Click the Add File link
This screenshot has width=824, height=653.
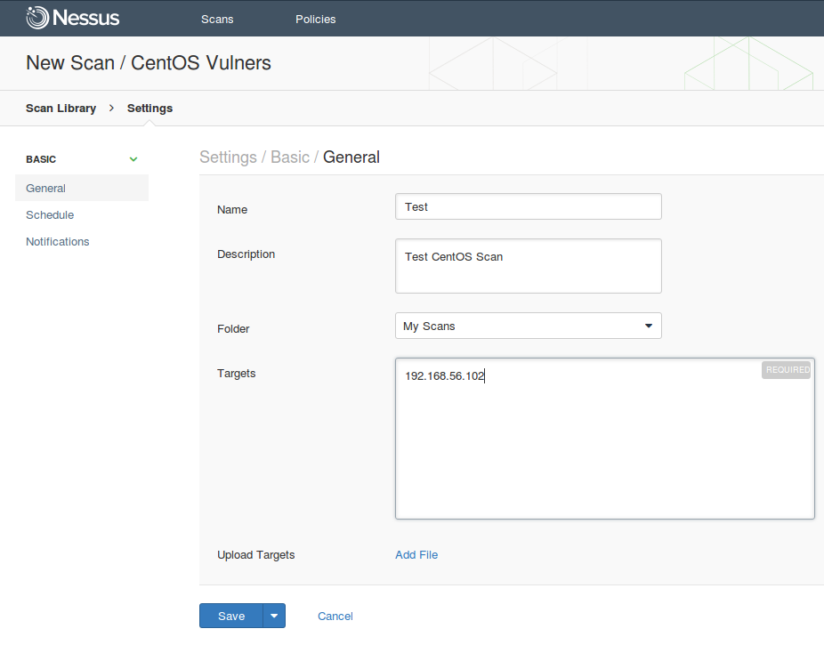tap(416, 555)
